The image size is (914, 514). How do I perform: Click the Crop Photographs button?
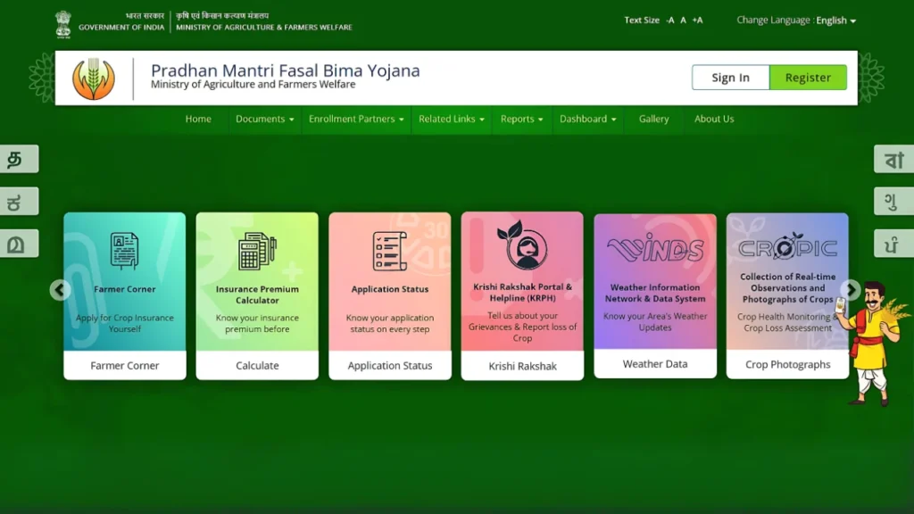click(x=787, y=364)
